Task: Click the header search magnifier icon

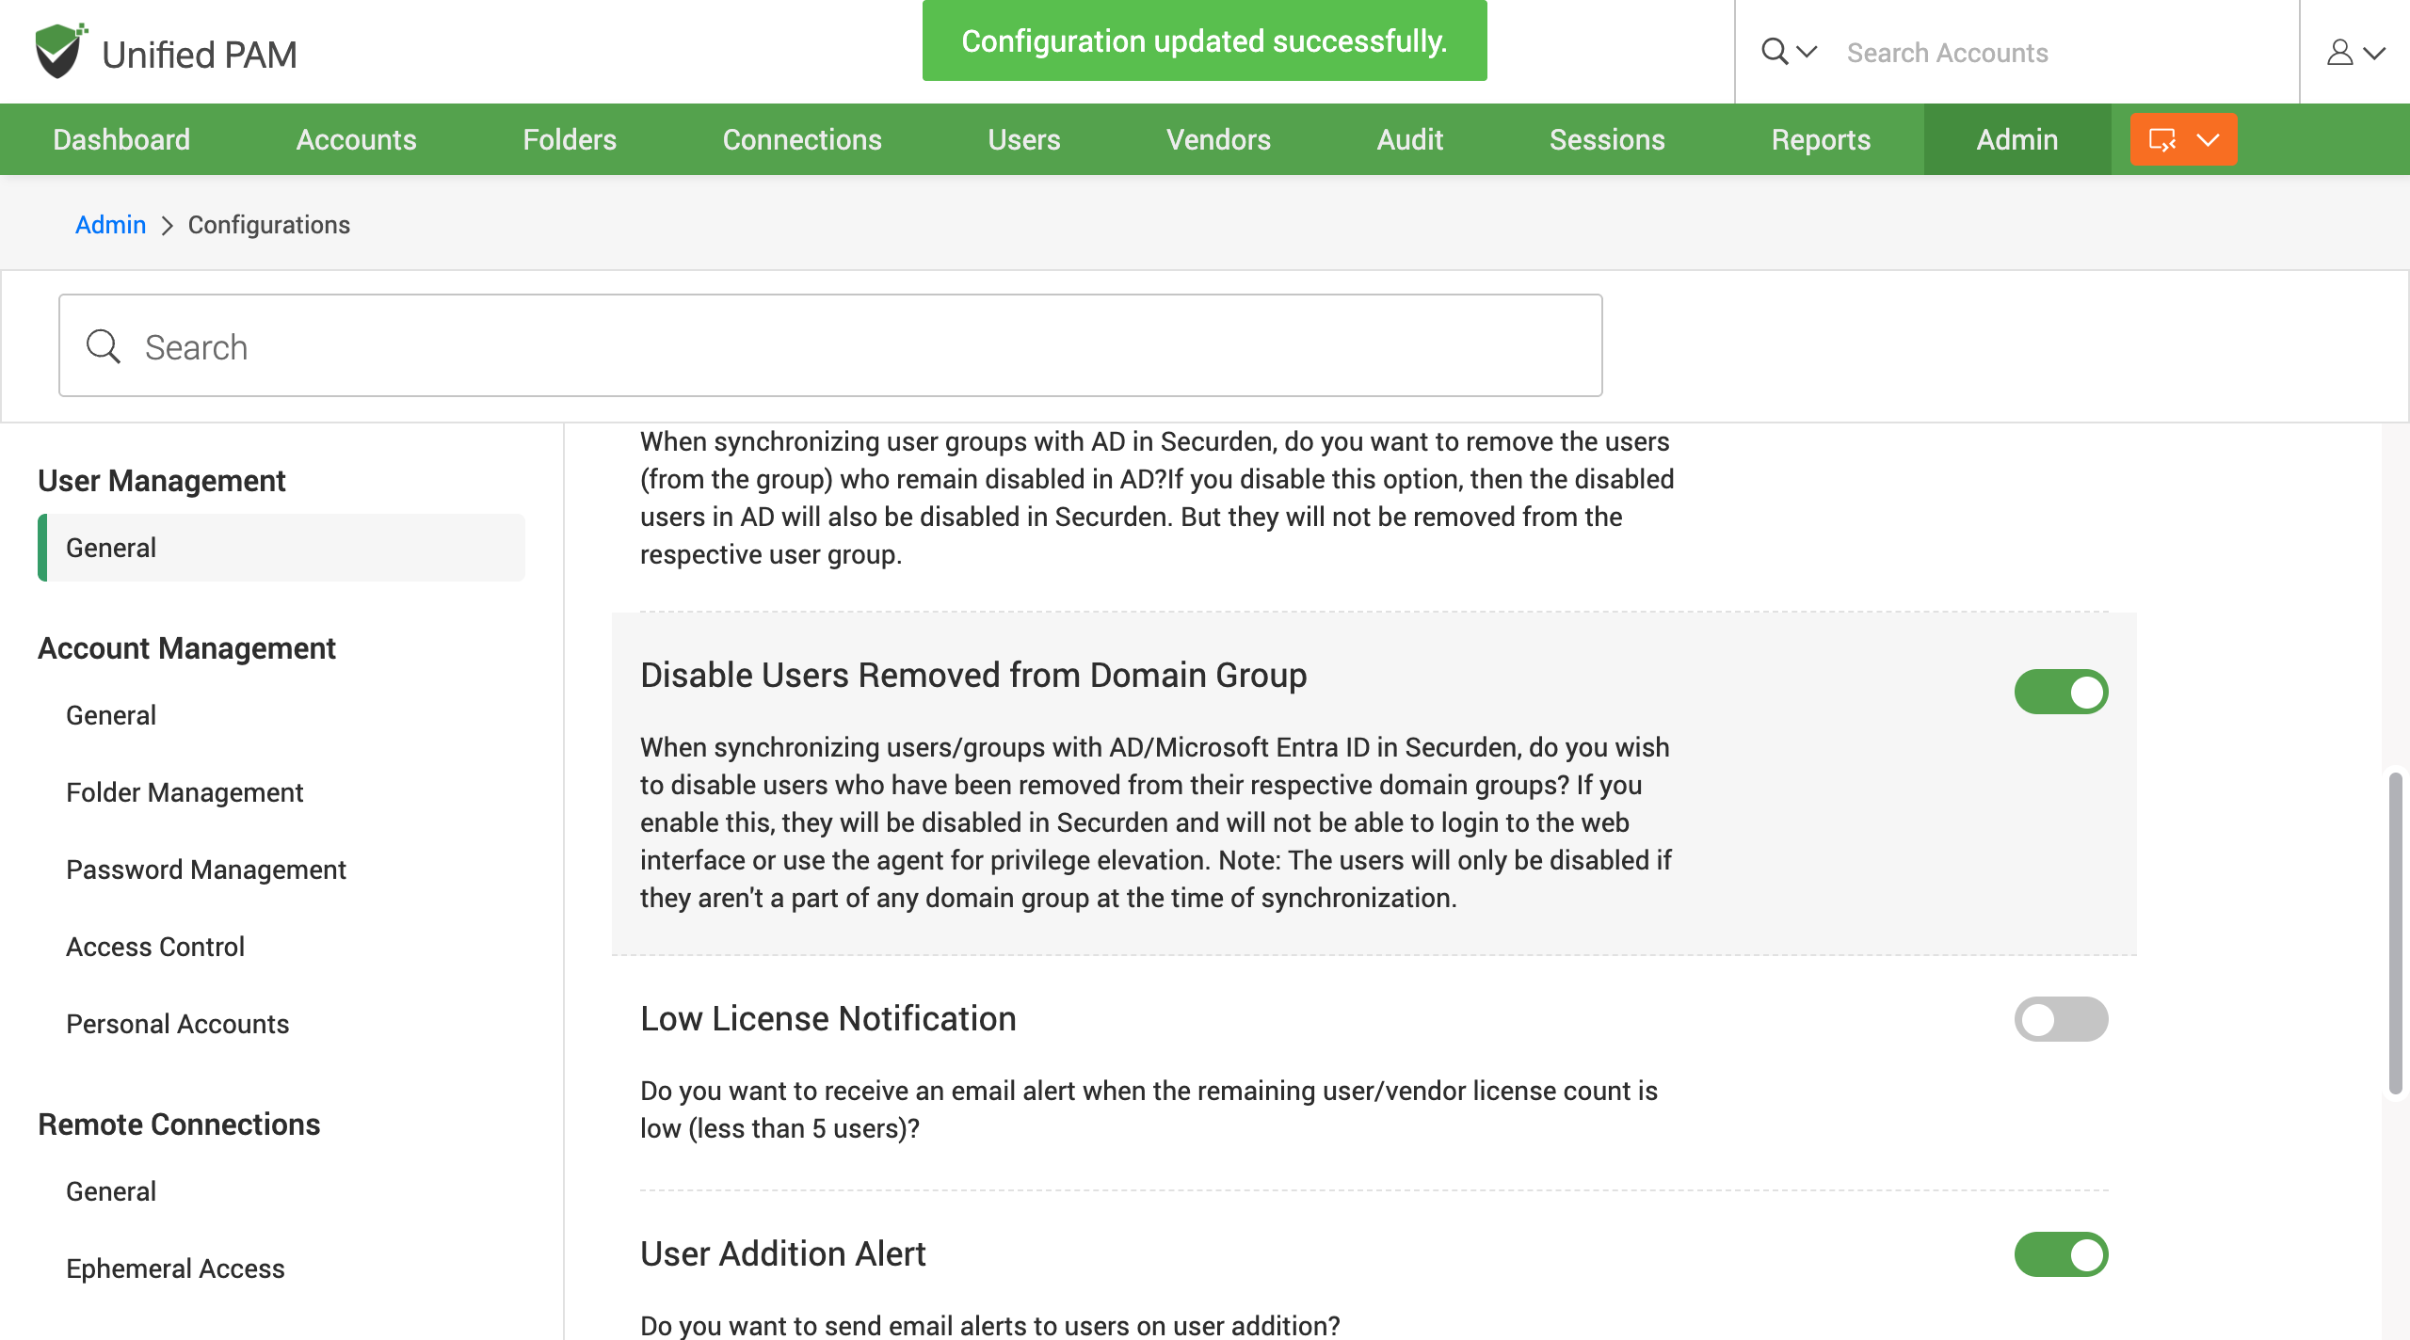Action: tap(1775, 52)
